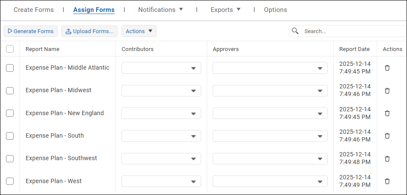
Task: Expand Approvers dropdown for Expense Plan - South
Action: [x=270, y=136]
